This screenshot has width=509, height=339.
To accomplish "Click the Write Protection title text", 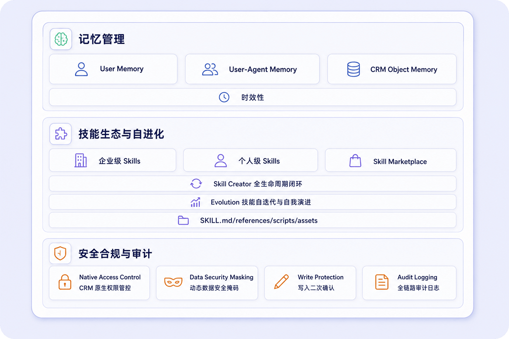I will point(321,277).
